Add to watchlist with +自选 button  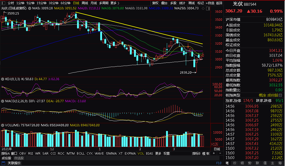tap(210, 3)
